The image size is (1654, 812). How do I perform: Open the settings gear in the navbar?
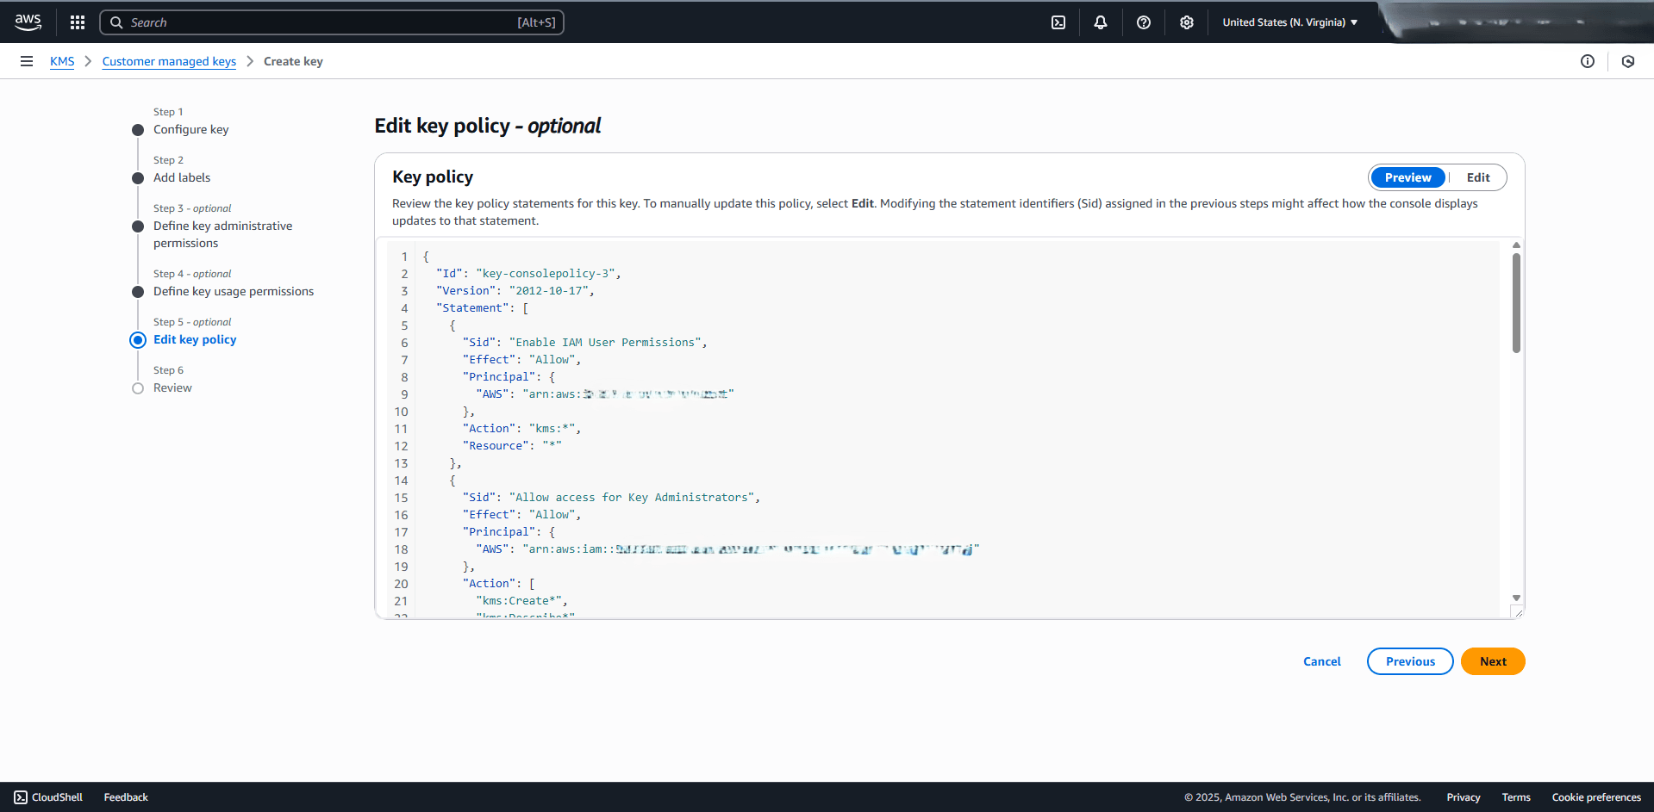coord(1186,22)
